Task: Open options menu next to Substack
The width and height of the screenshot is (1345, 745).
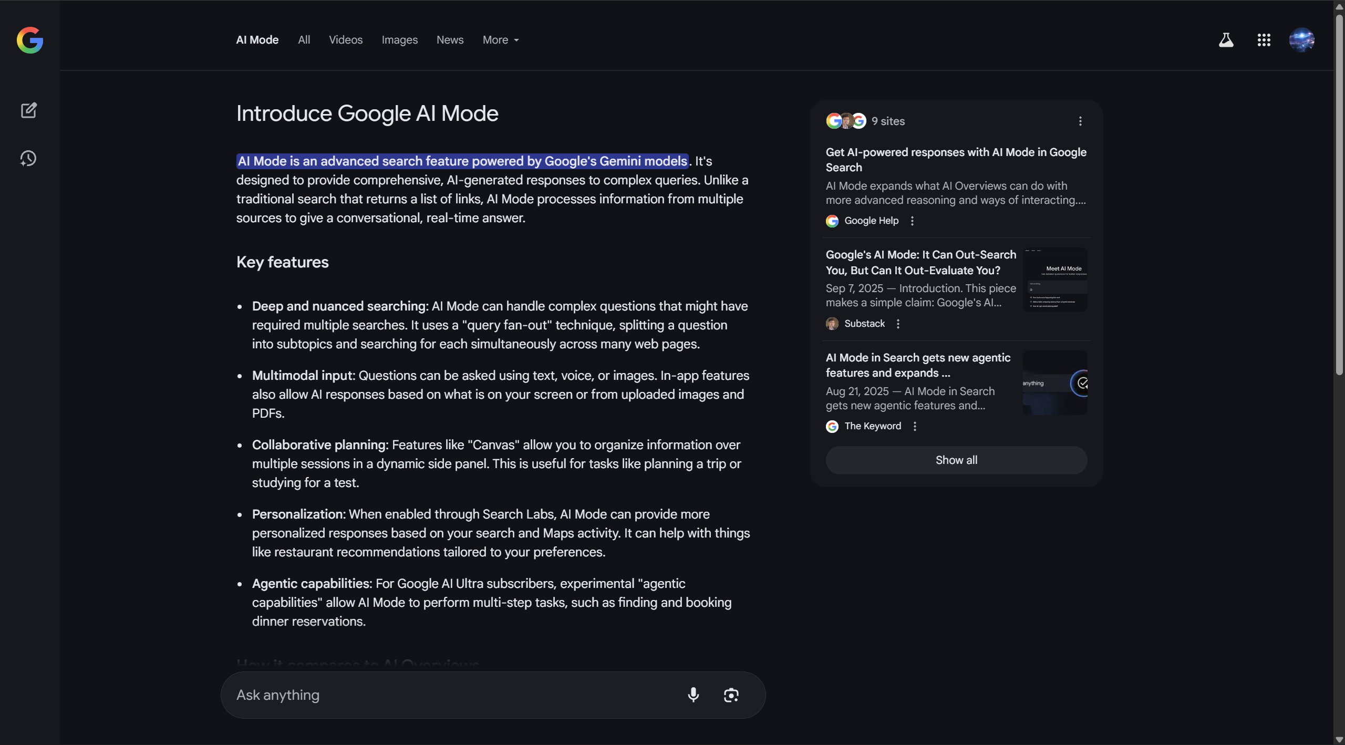Action: click(x=898, y=324)
